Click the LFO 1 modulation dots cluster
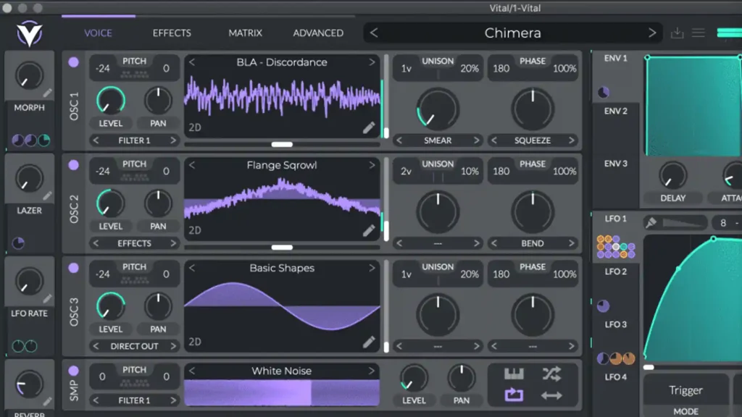This screenshot has width=742, height=417. click(x=616, y=247)
